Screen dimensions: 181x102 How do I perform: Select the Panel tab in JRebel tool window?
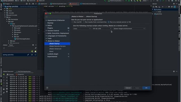point(11,45)
